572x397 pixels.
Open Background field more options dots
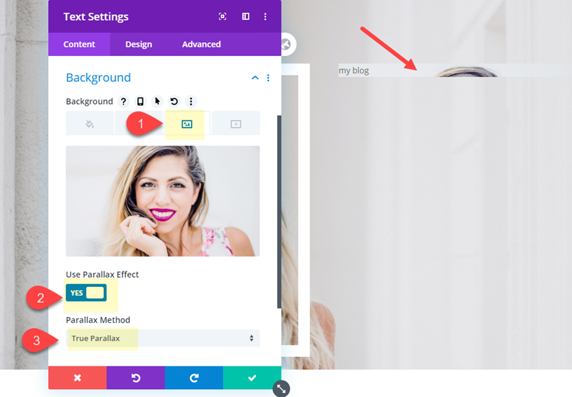(x=191, y=101)
